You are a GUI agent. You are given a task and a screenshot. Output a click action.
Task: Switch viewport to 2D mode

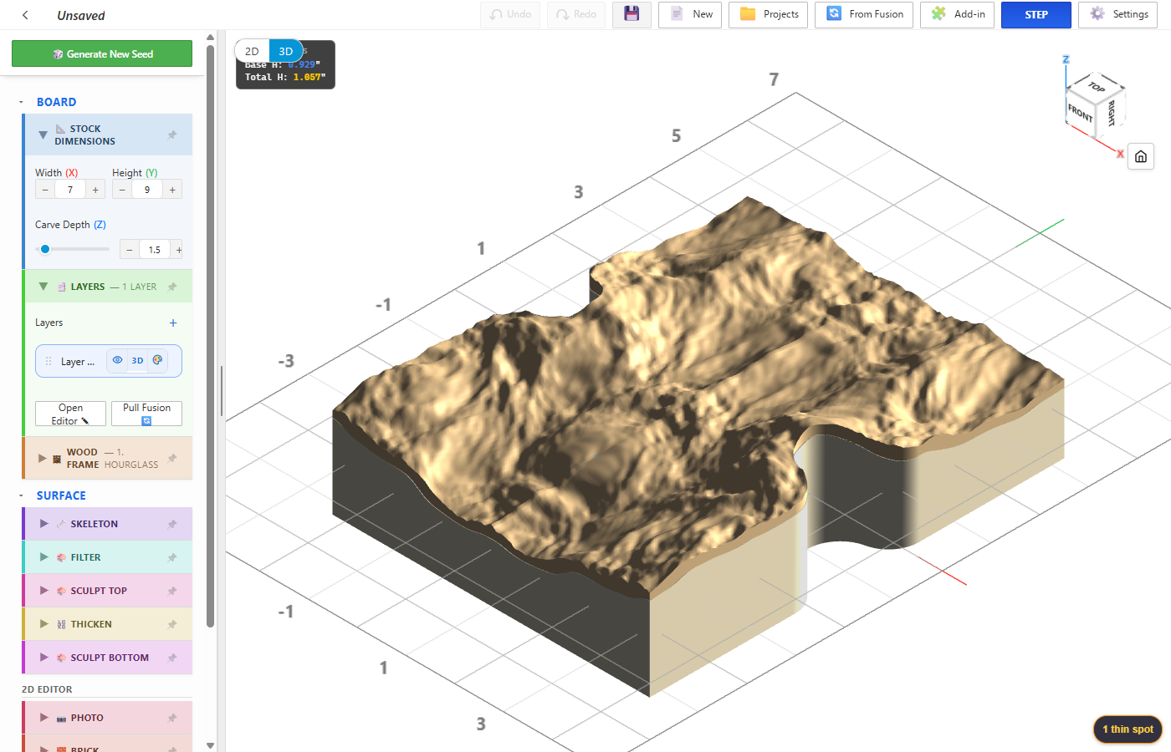252,51
